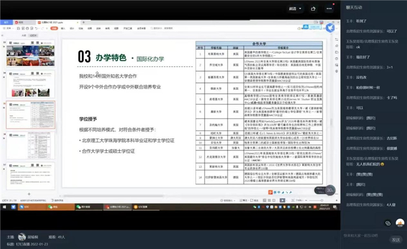Click the 合作大学 table header
Screen dimensions: 407x249
[259, 44]
